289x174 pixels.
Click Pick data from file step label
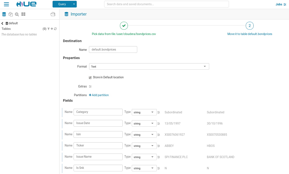(x=124, y=34)
